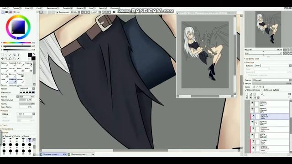Adjust the brush Размер slider
The width and height of the screenshot is (292, 164).
(x=27, y=97)
